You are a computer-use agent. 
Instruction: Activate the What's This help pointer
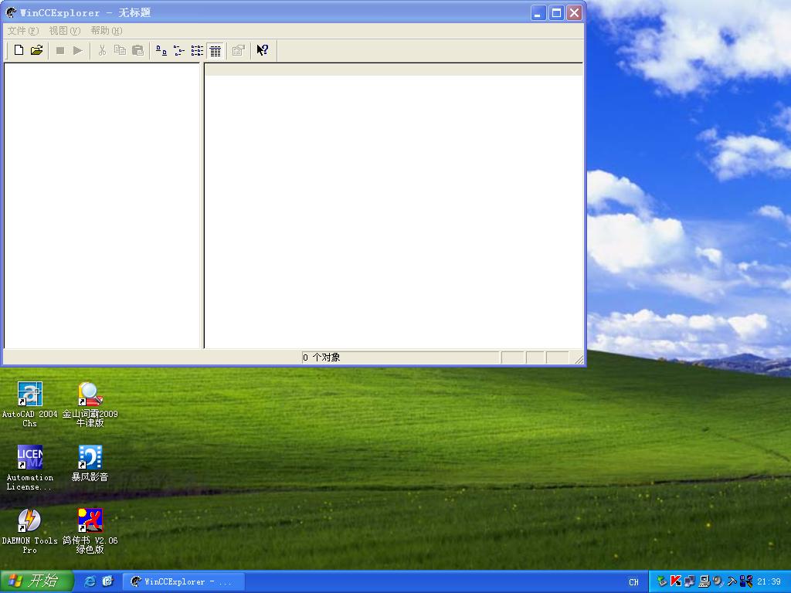pos(263,50)
